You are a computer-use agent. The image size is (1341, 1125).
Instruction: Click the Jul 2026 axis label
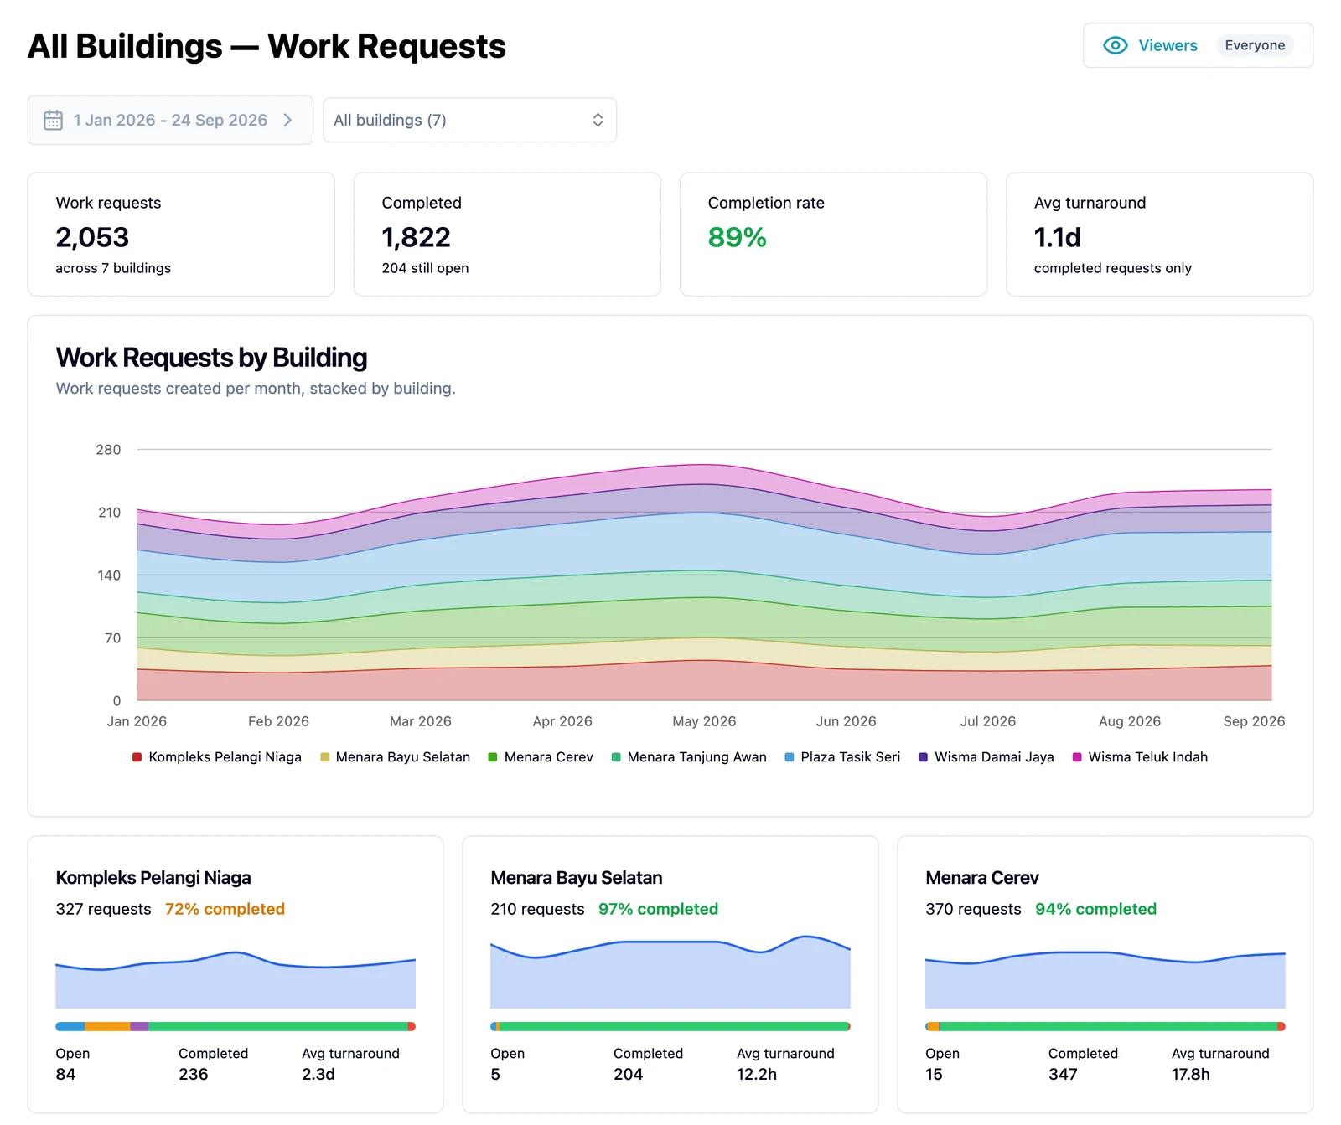(987, 721)
